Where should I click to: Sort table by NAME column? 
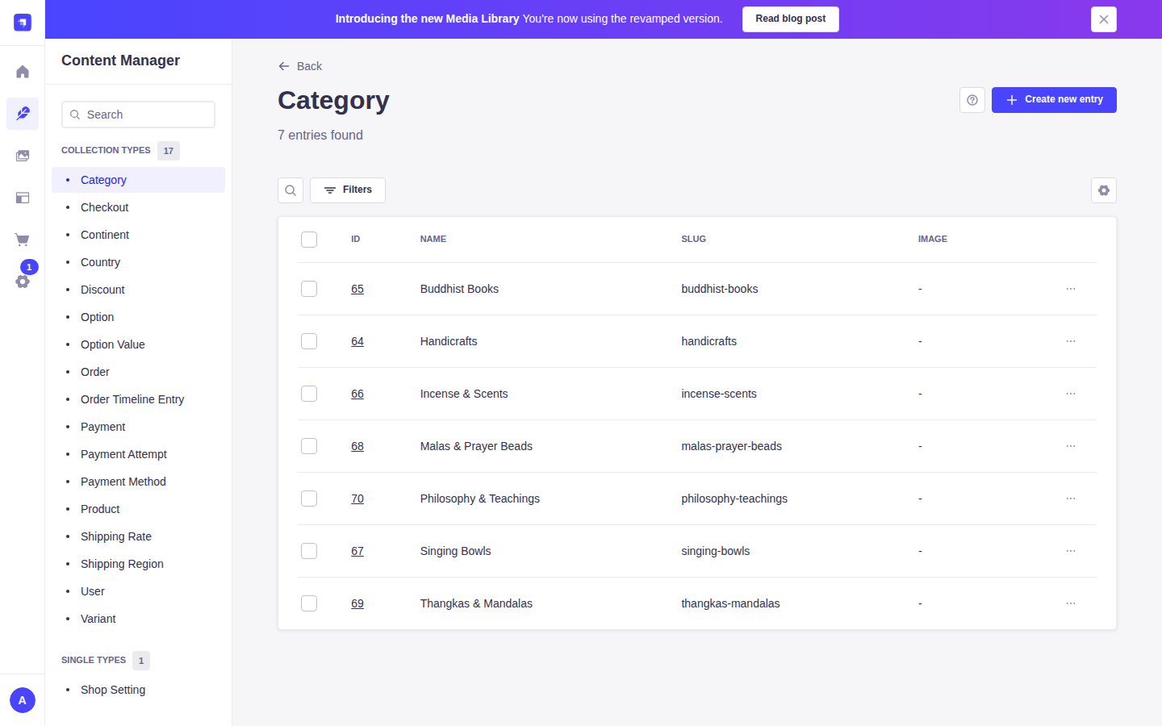(x=433, y=240)
